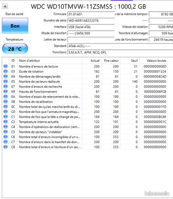Viewport: 173px width, 199px height.
Task: Click the status icon beside Heures de Fonctionnement
Action: click(6, 92)
